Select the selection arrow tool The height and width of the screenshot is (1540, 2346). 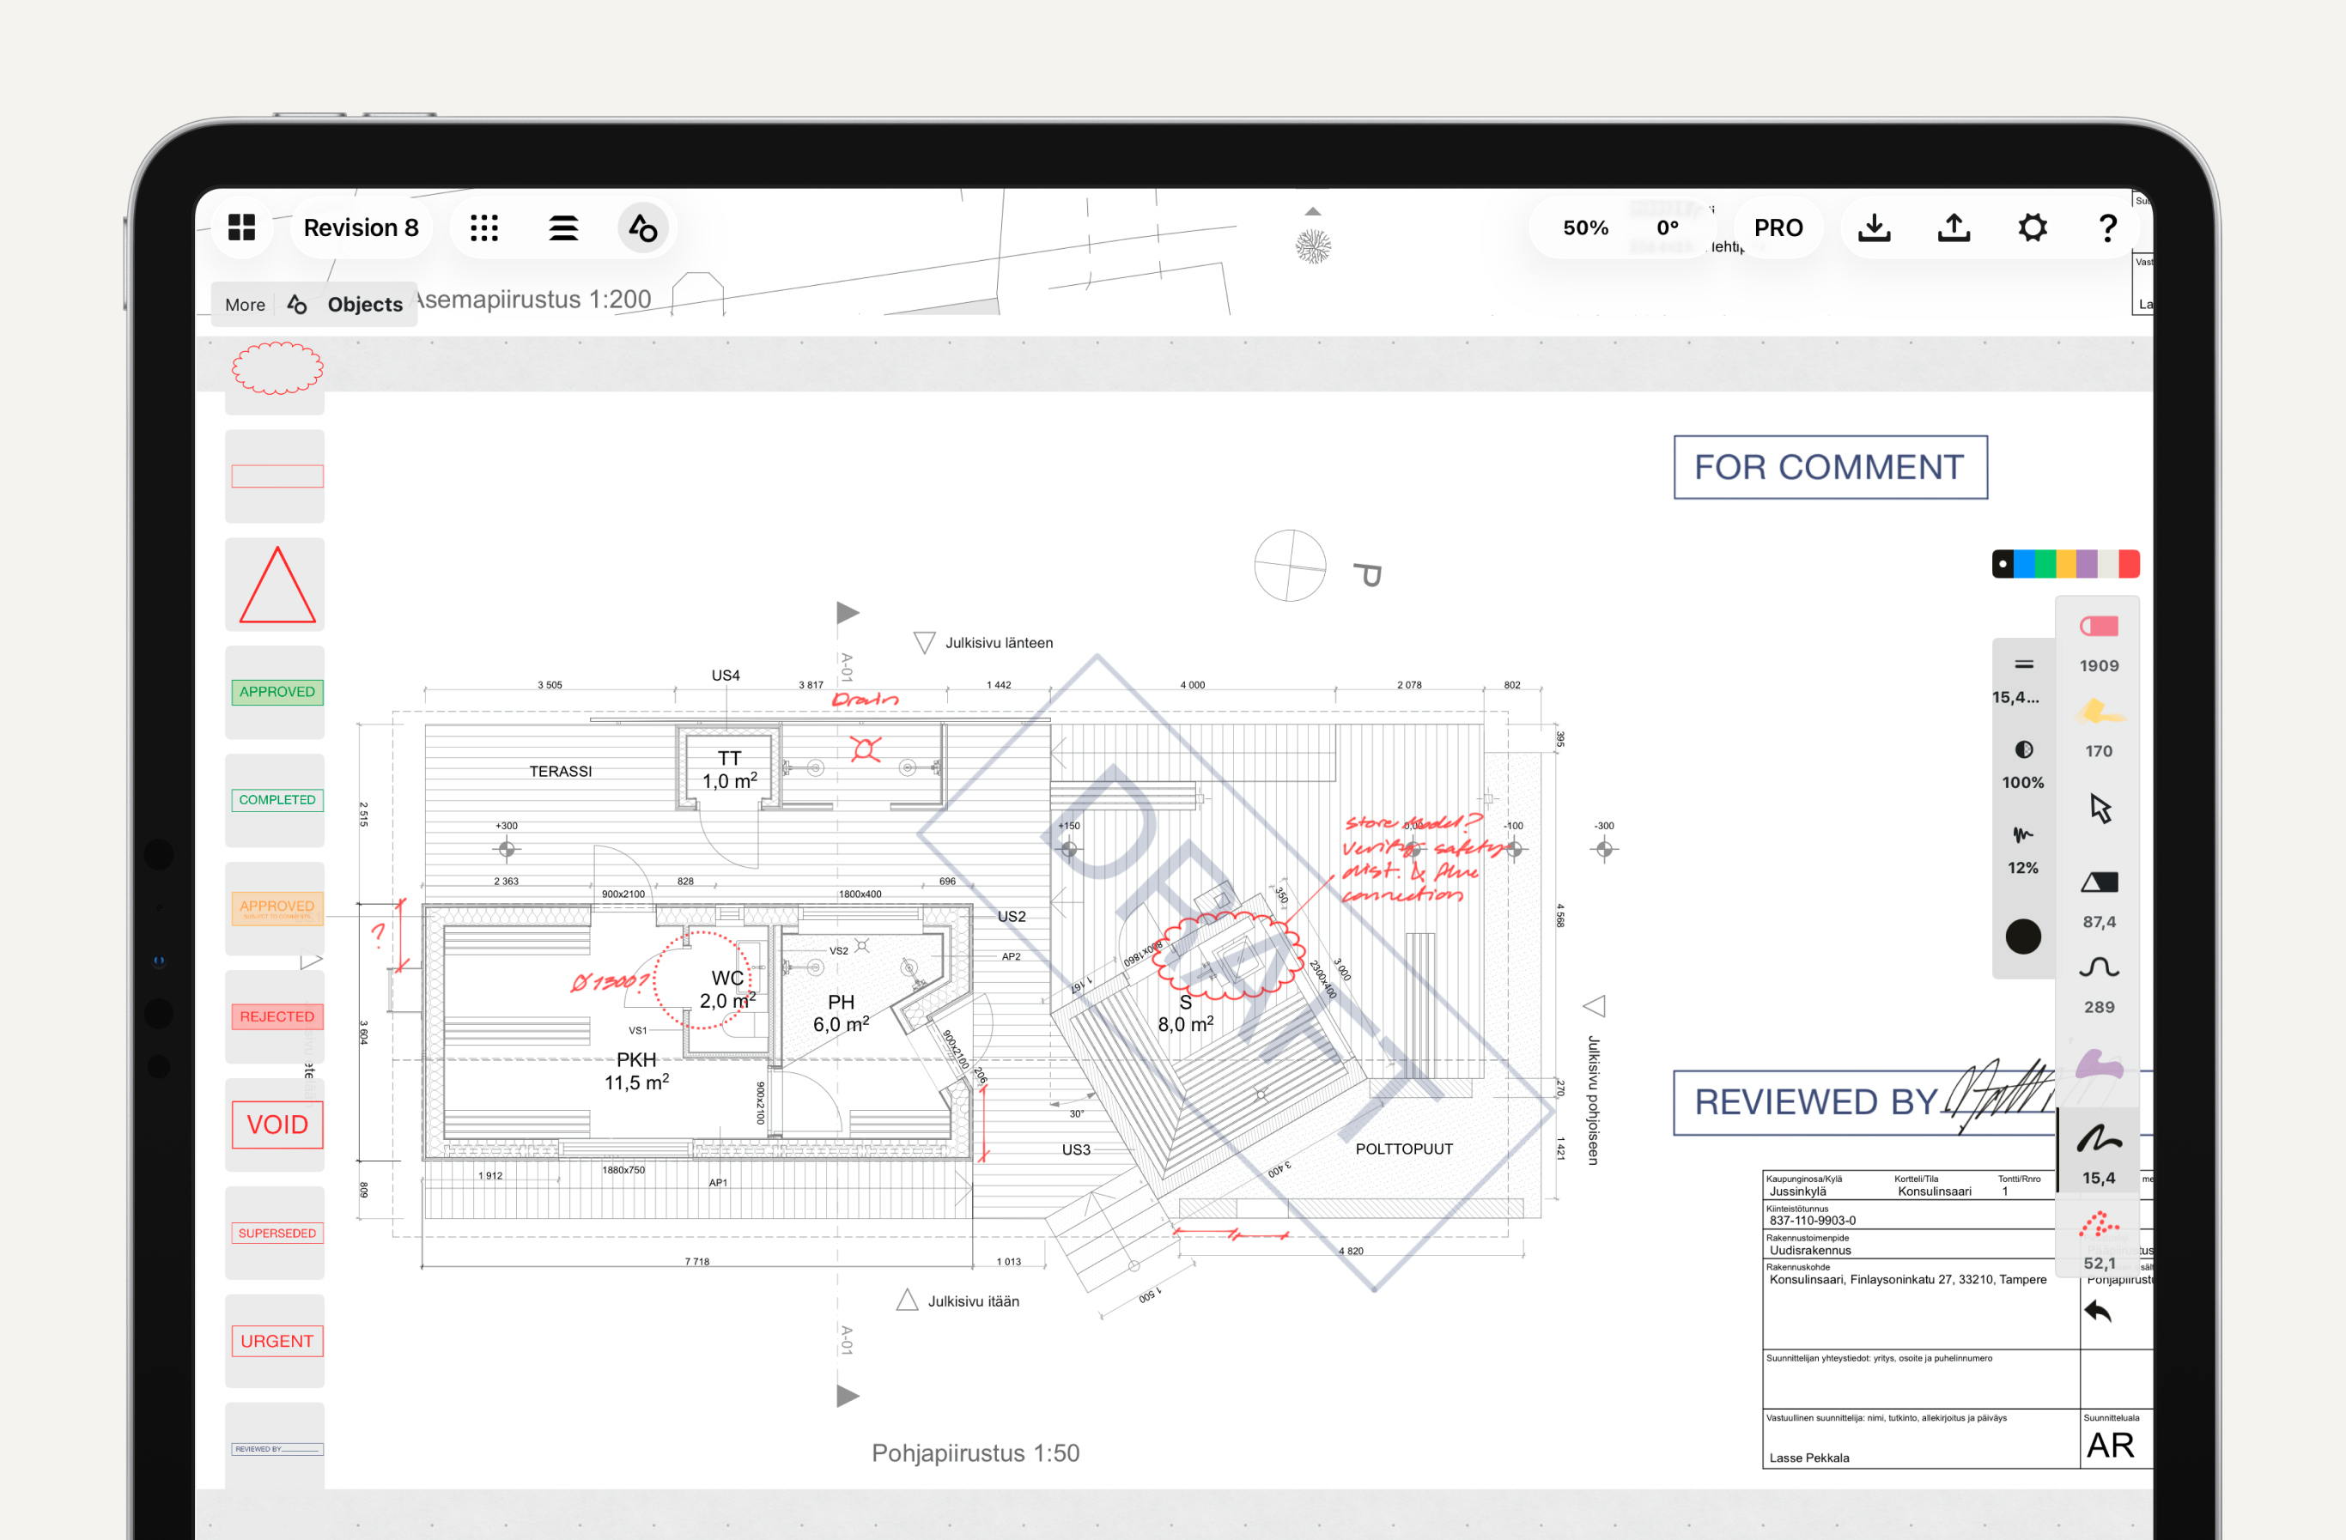[2100, 809]
